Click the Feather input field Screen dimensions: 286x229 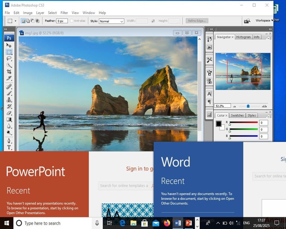[62, 21]
